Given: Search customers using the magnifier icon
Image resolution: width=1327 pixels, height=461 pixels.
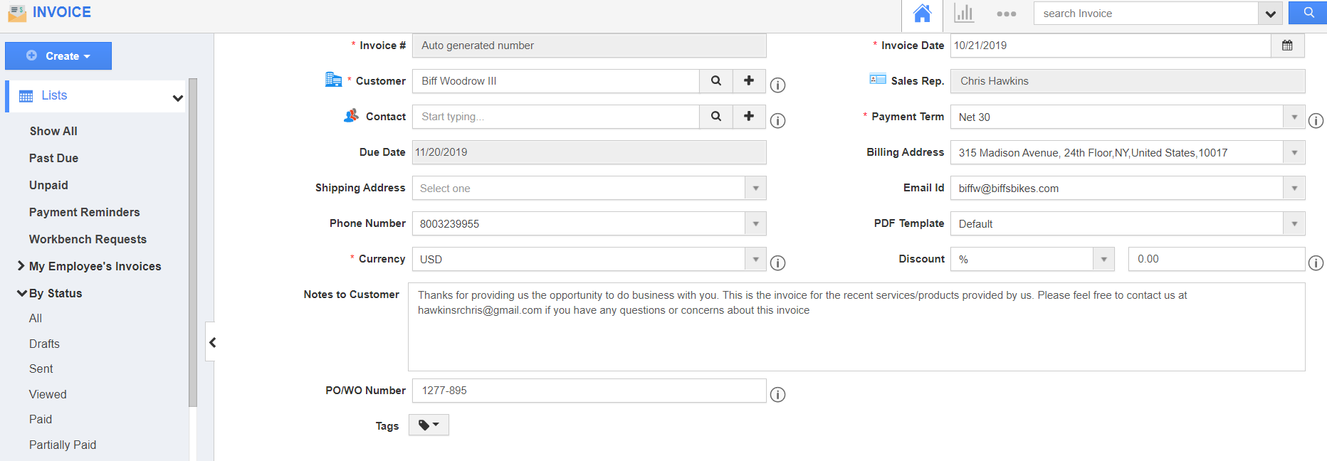Looking at the screenshot, I should coord(716,81).
